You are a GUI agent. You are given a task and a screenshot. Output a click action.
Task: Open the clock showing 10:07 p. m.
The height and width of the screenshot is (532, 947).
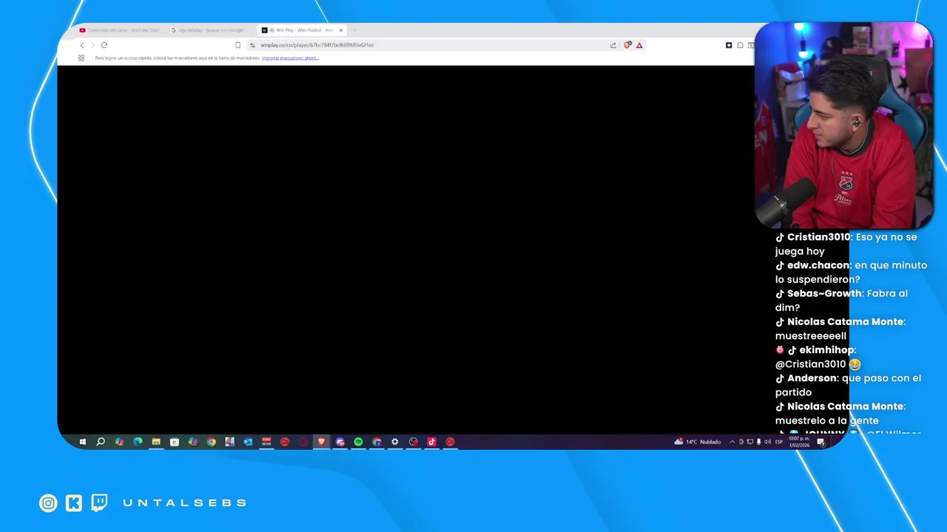point(798,442)
